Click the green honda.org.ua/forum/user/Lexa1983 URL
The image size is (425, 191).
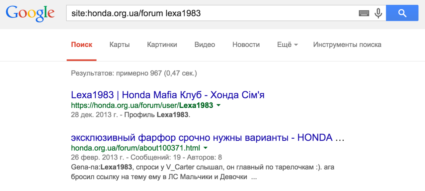142,105
